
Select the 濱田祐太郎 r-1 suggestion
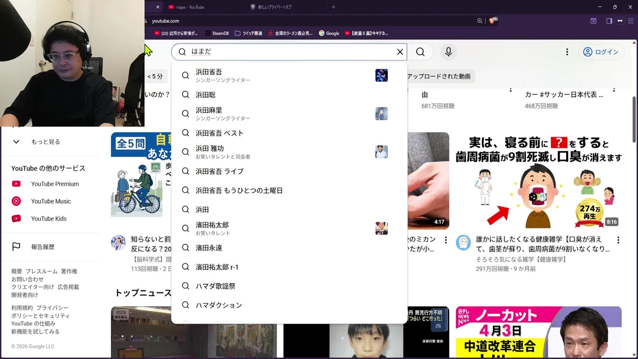[289, 267]
